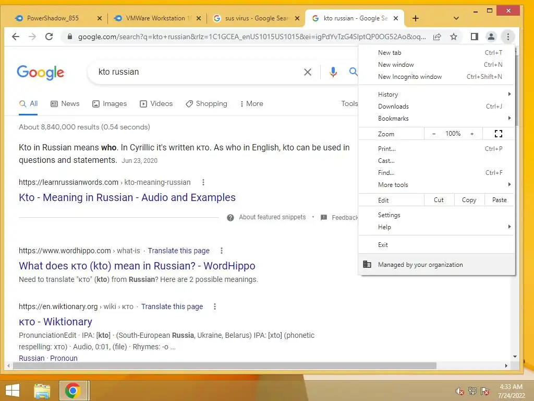Viewport: 534px width, 401px height.
Task: Open the WordHippo kto result link
Action: pyautogui.click(x=137, y=266)
